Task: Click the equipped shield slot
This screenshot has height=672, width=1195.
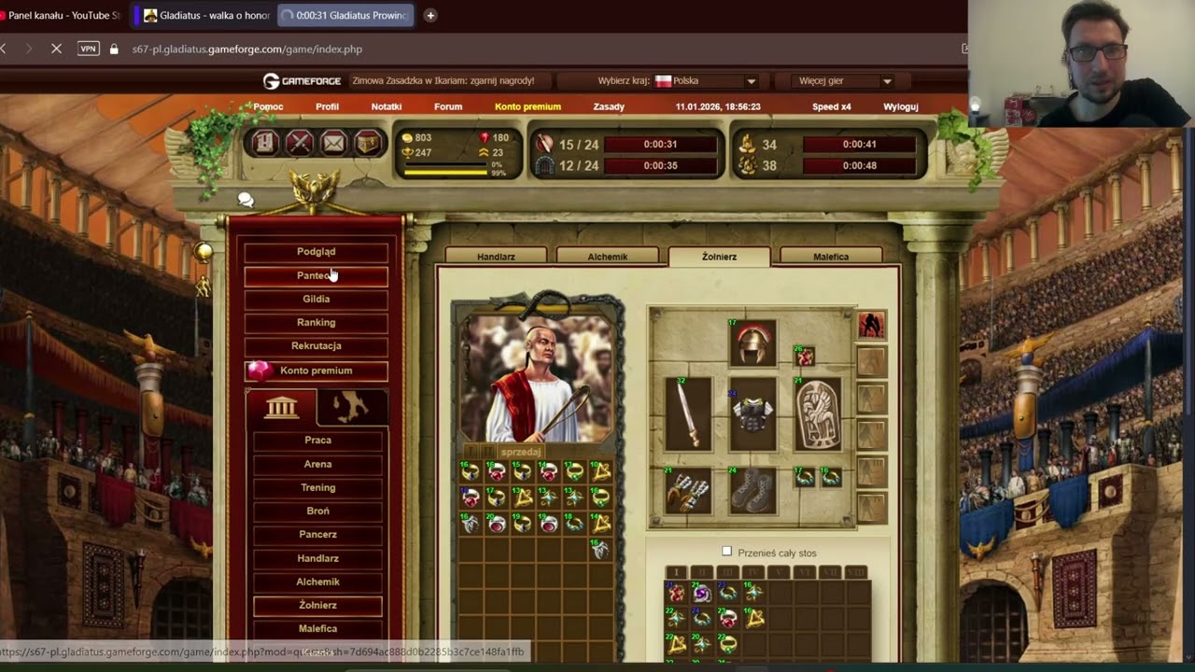Action: (x=819, y=413)
